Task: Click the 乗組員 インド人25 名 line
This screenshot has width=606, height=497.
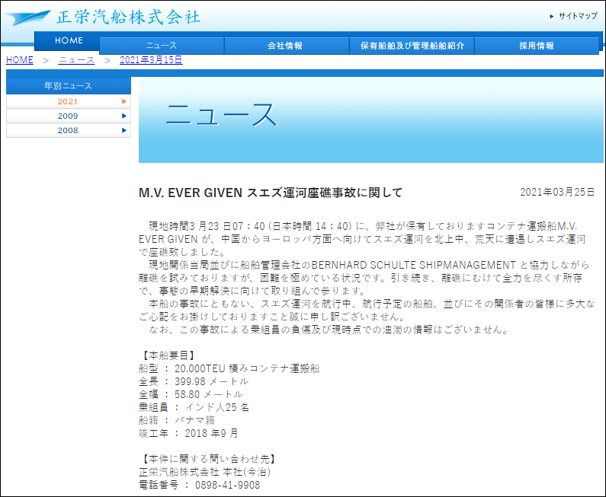Action: [194, 407]
